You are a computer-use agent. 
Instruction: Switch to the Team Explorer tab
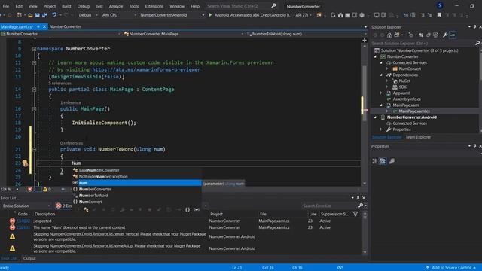418,137
